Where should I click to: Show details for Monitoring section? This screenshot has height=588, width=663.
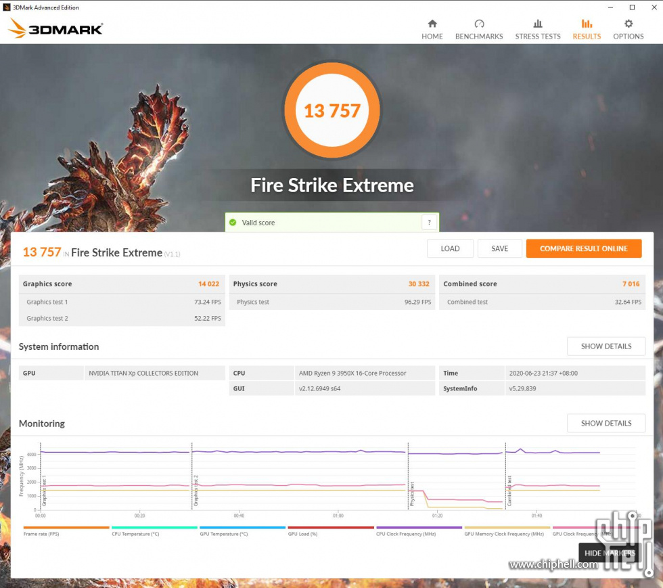606,424
